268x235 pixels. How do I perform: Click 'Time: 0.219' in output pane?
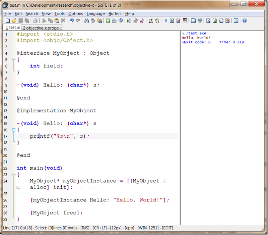coord(231,42)
